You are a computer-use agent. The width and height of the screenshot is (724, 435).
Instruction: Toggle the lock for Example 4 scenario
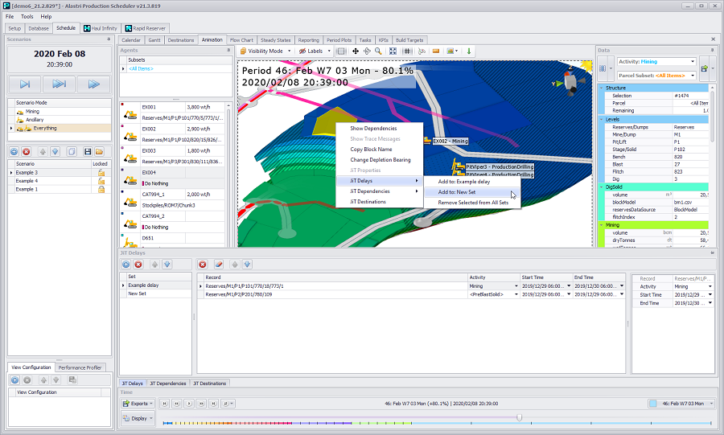click(101, 181)
